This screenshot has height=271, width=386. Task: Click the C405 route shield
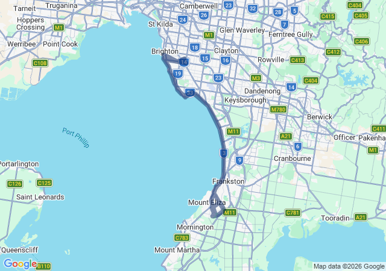[x=361, y=16]
